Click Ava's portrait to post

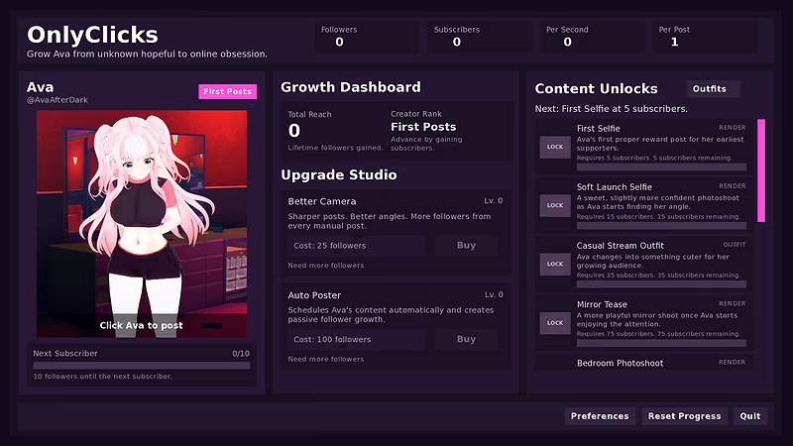pos(142,224)
